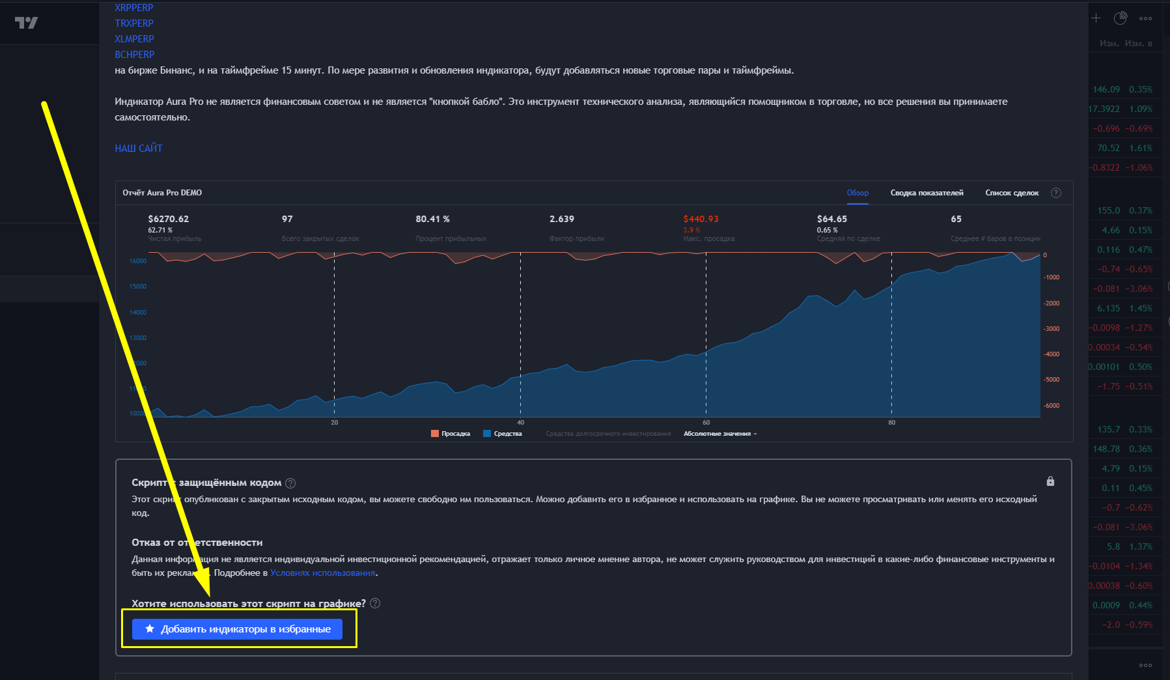Click the 2.639 profit factor value
The width and height of the screenshot is (1170, 680).
pyautogui.click(x=562, y=219)
